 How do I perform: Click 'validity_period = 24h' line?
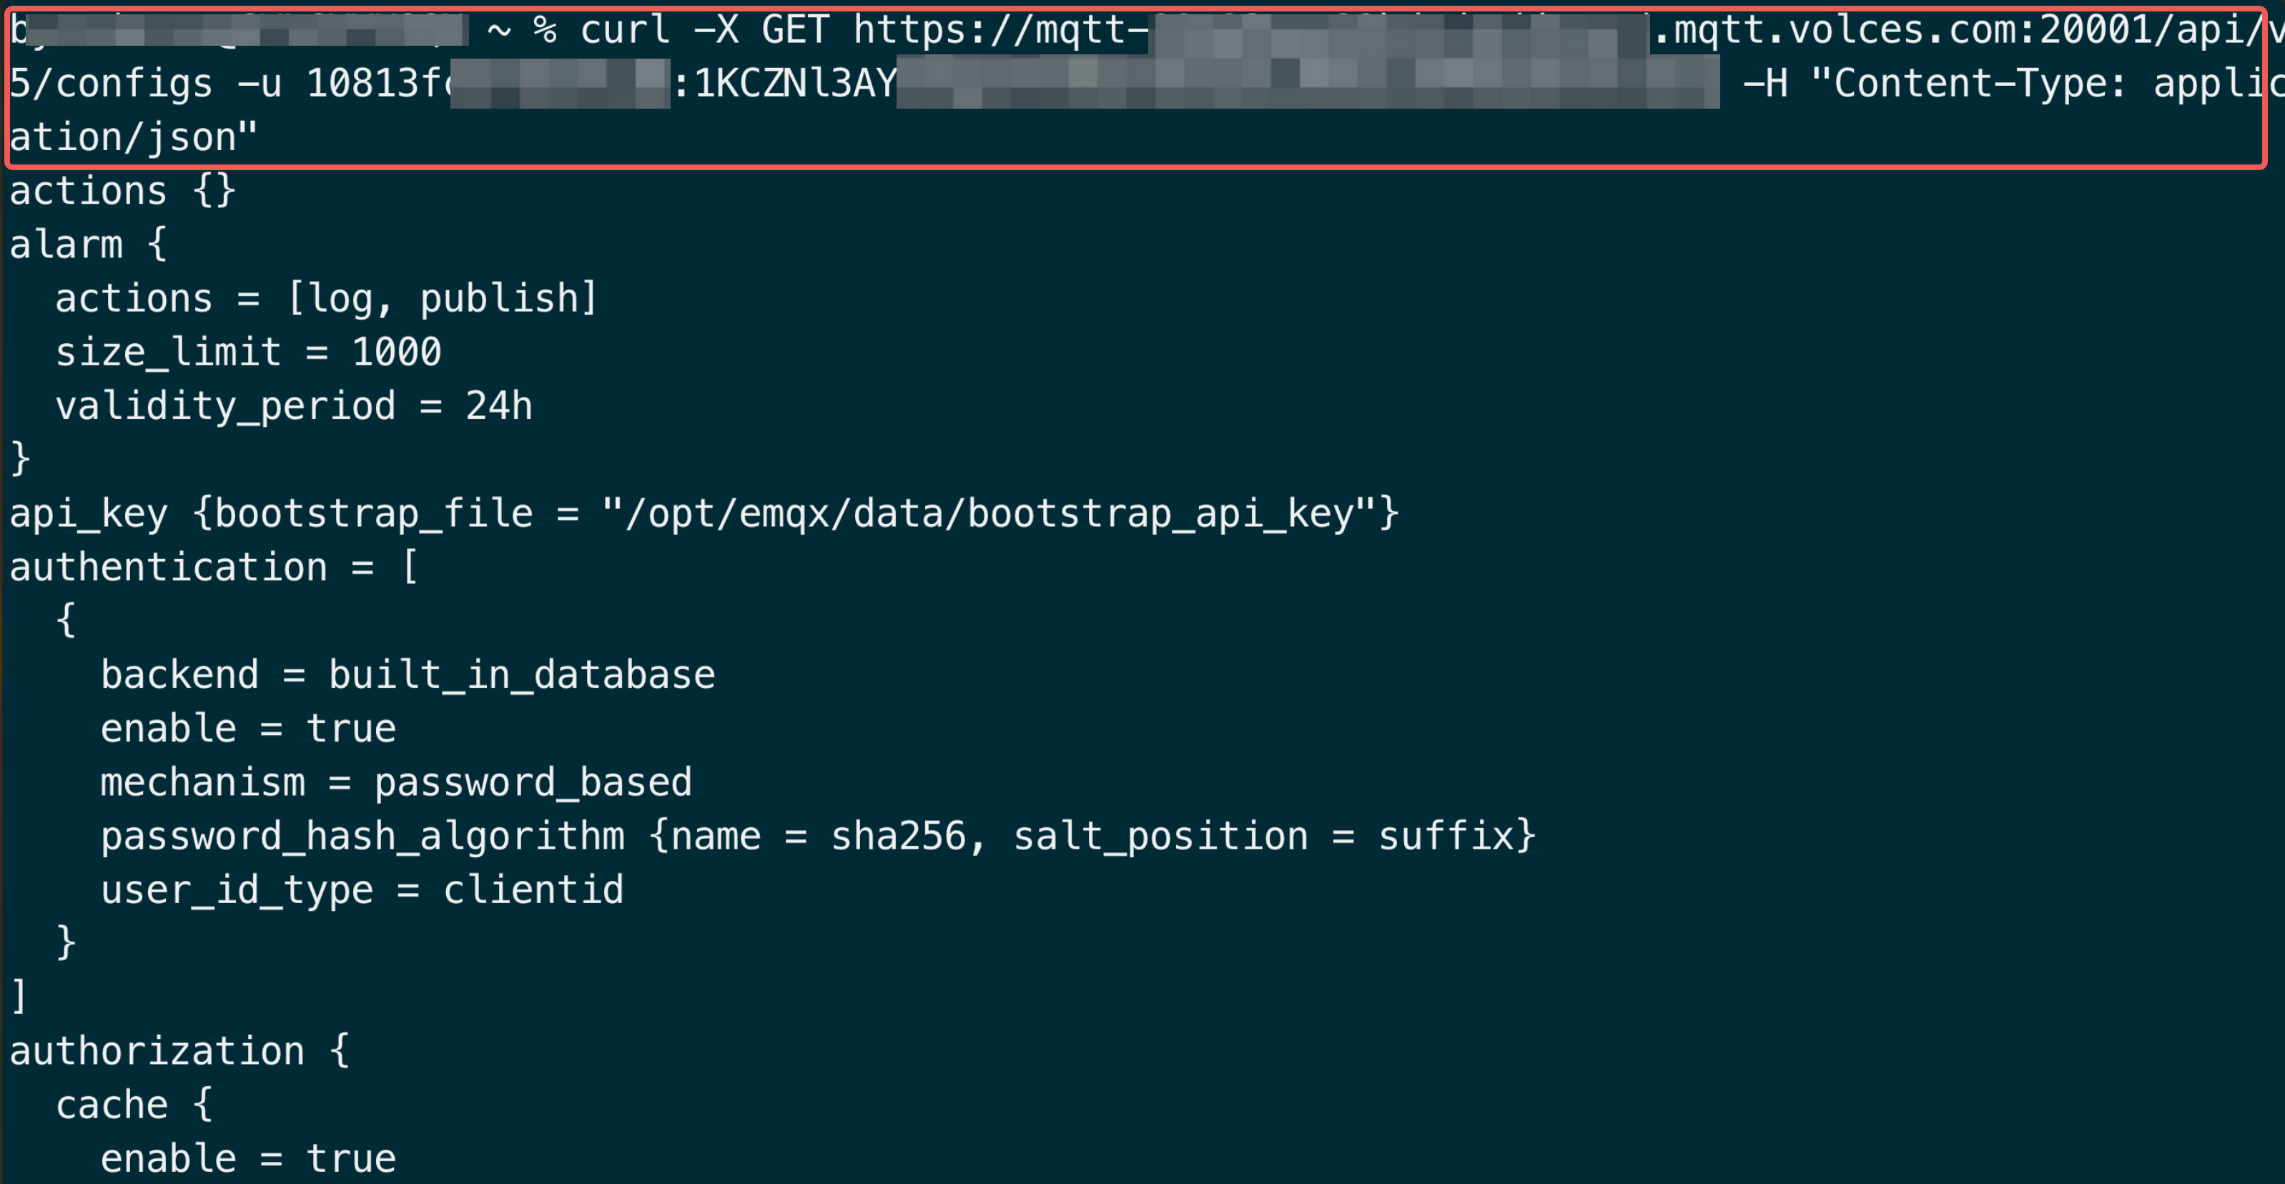click(x=294, y=406)
